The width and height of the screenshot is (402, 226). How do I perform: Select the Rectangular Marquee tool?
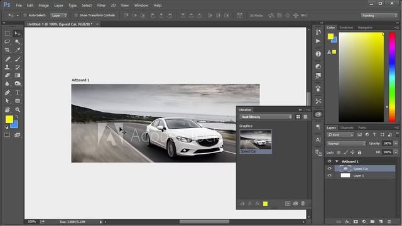[x=7, y=33]
